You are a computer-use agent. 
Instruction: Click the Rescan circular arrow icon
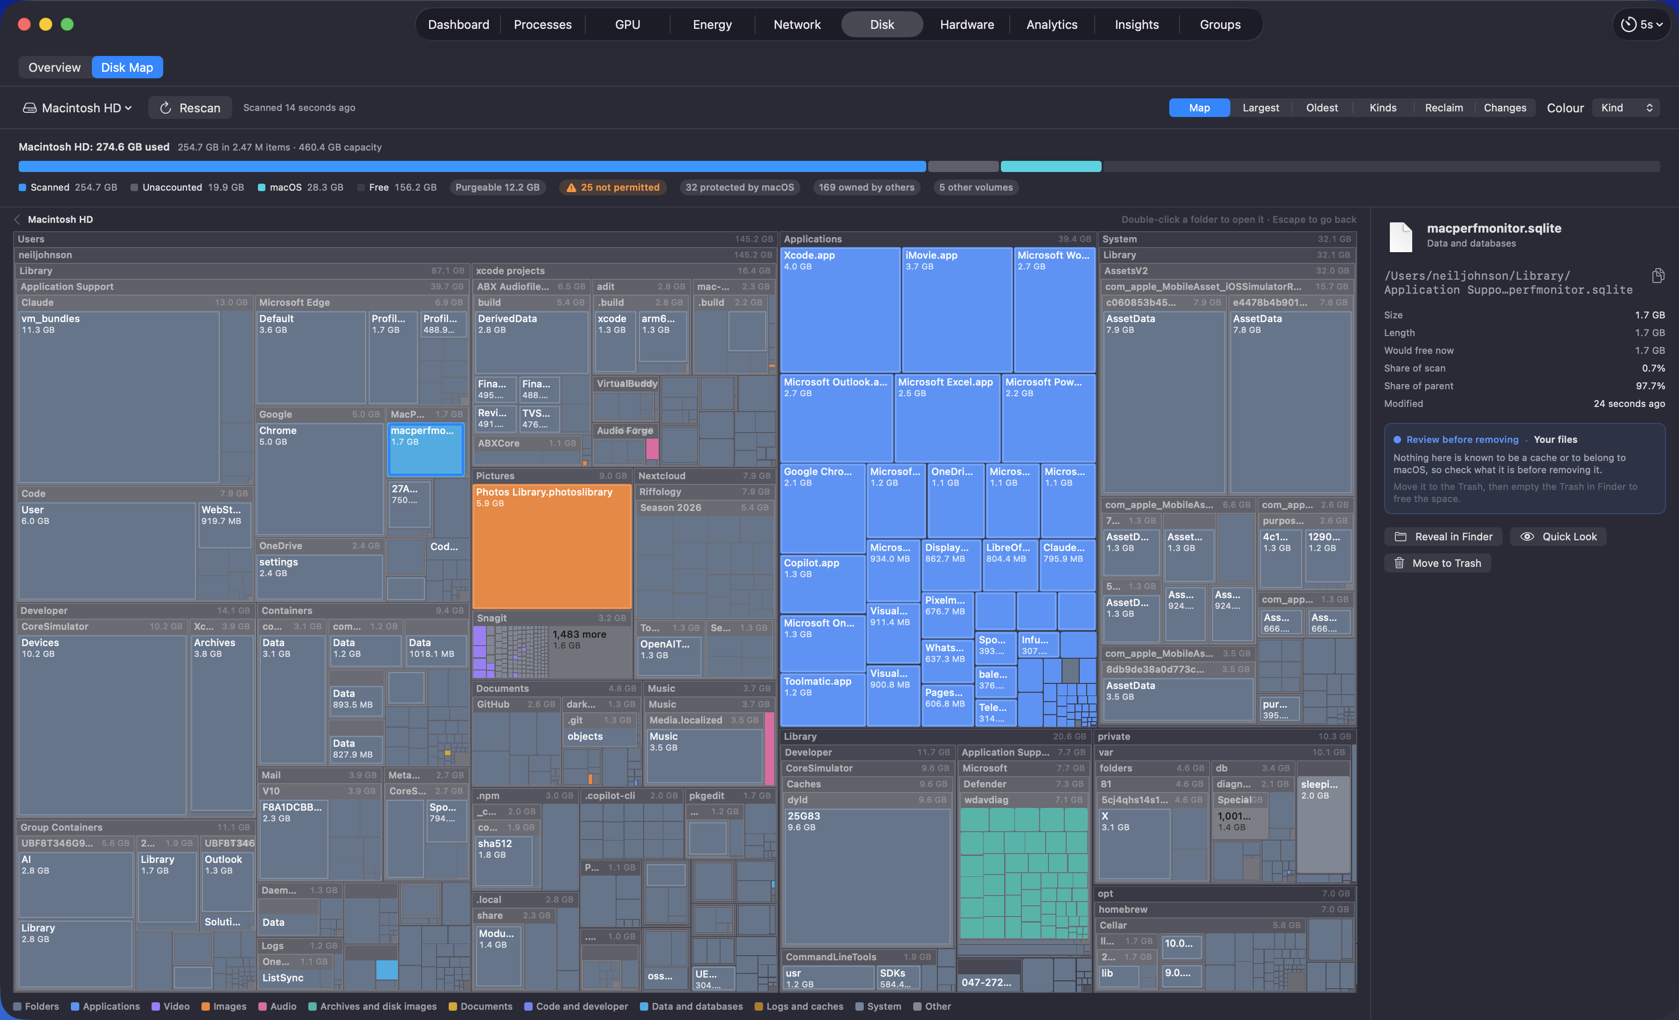tap(165, 108)
